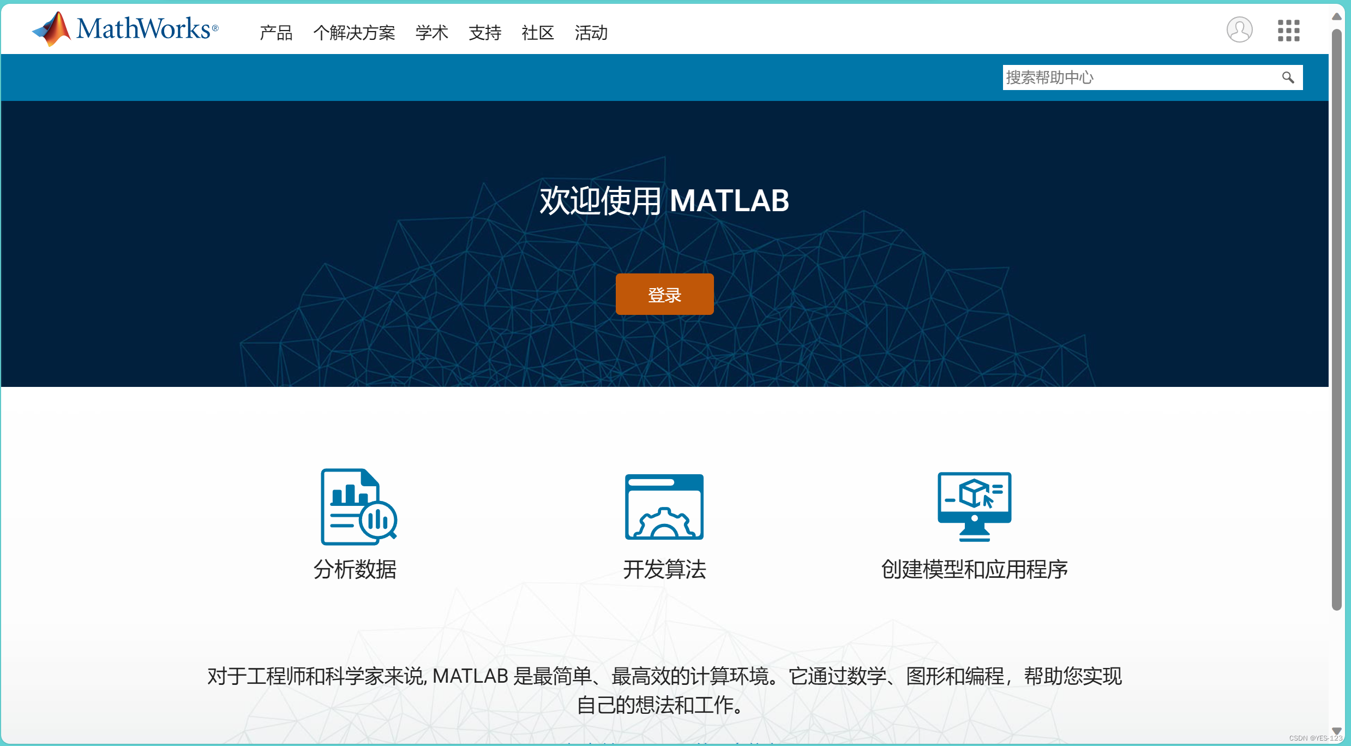Click the 开发算法 gear window icon
The image size is (1351, 746).
coord(664,507)
